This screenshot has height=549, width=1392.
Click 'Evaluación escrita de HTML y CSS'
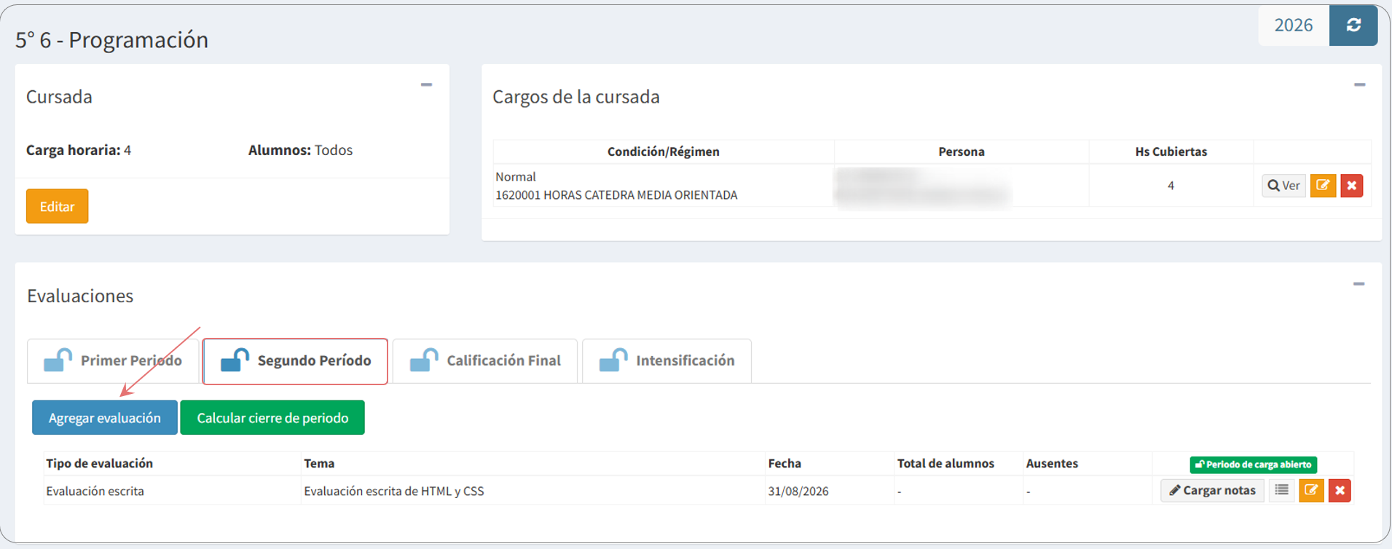(x=394, y=491)
